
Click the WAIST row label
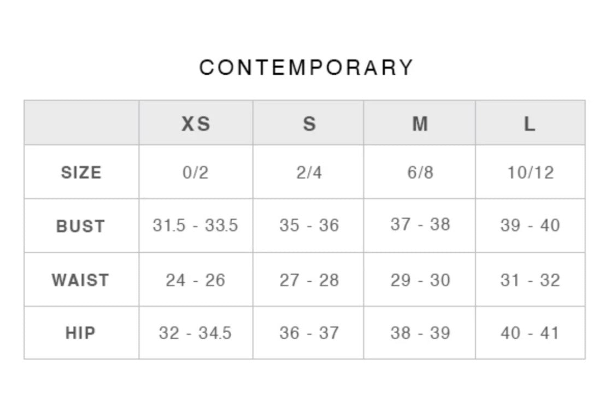click(x=80, y=280)
